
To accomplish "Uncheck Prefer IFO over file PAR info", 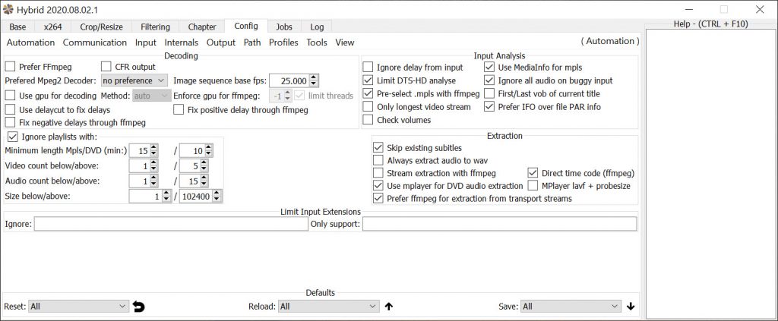I will (x=489, y=106).
